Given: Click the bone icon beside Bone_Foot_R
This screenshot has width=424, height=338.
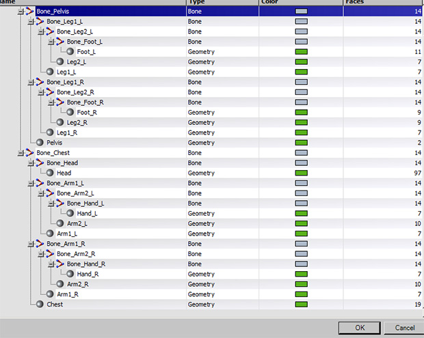Looking at the screenshot, I should 59,102.
